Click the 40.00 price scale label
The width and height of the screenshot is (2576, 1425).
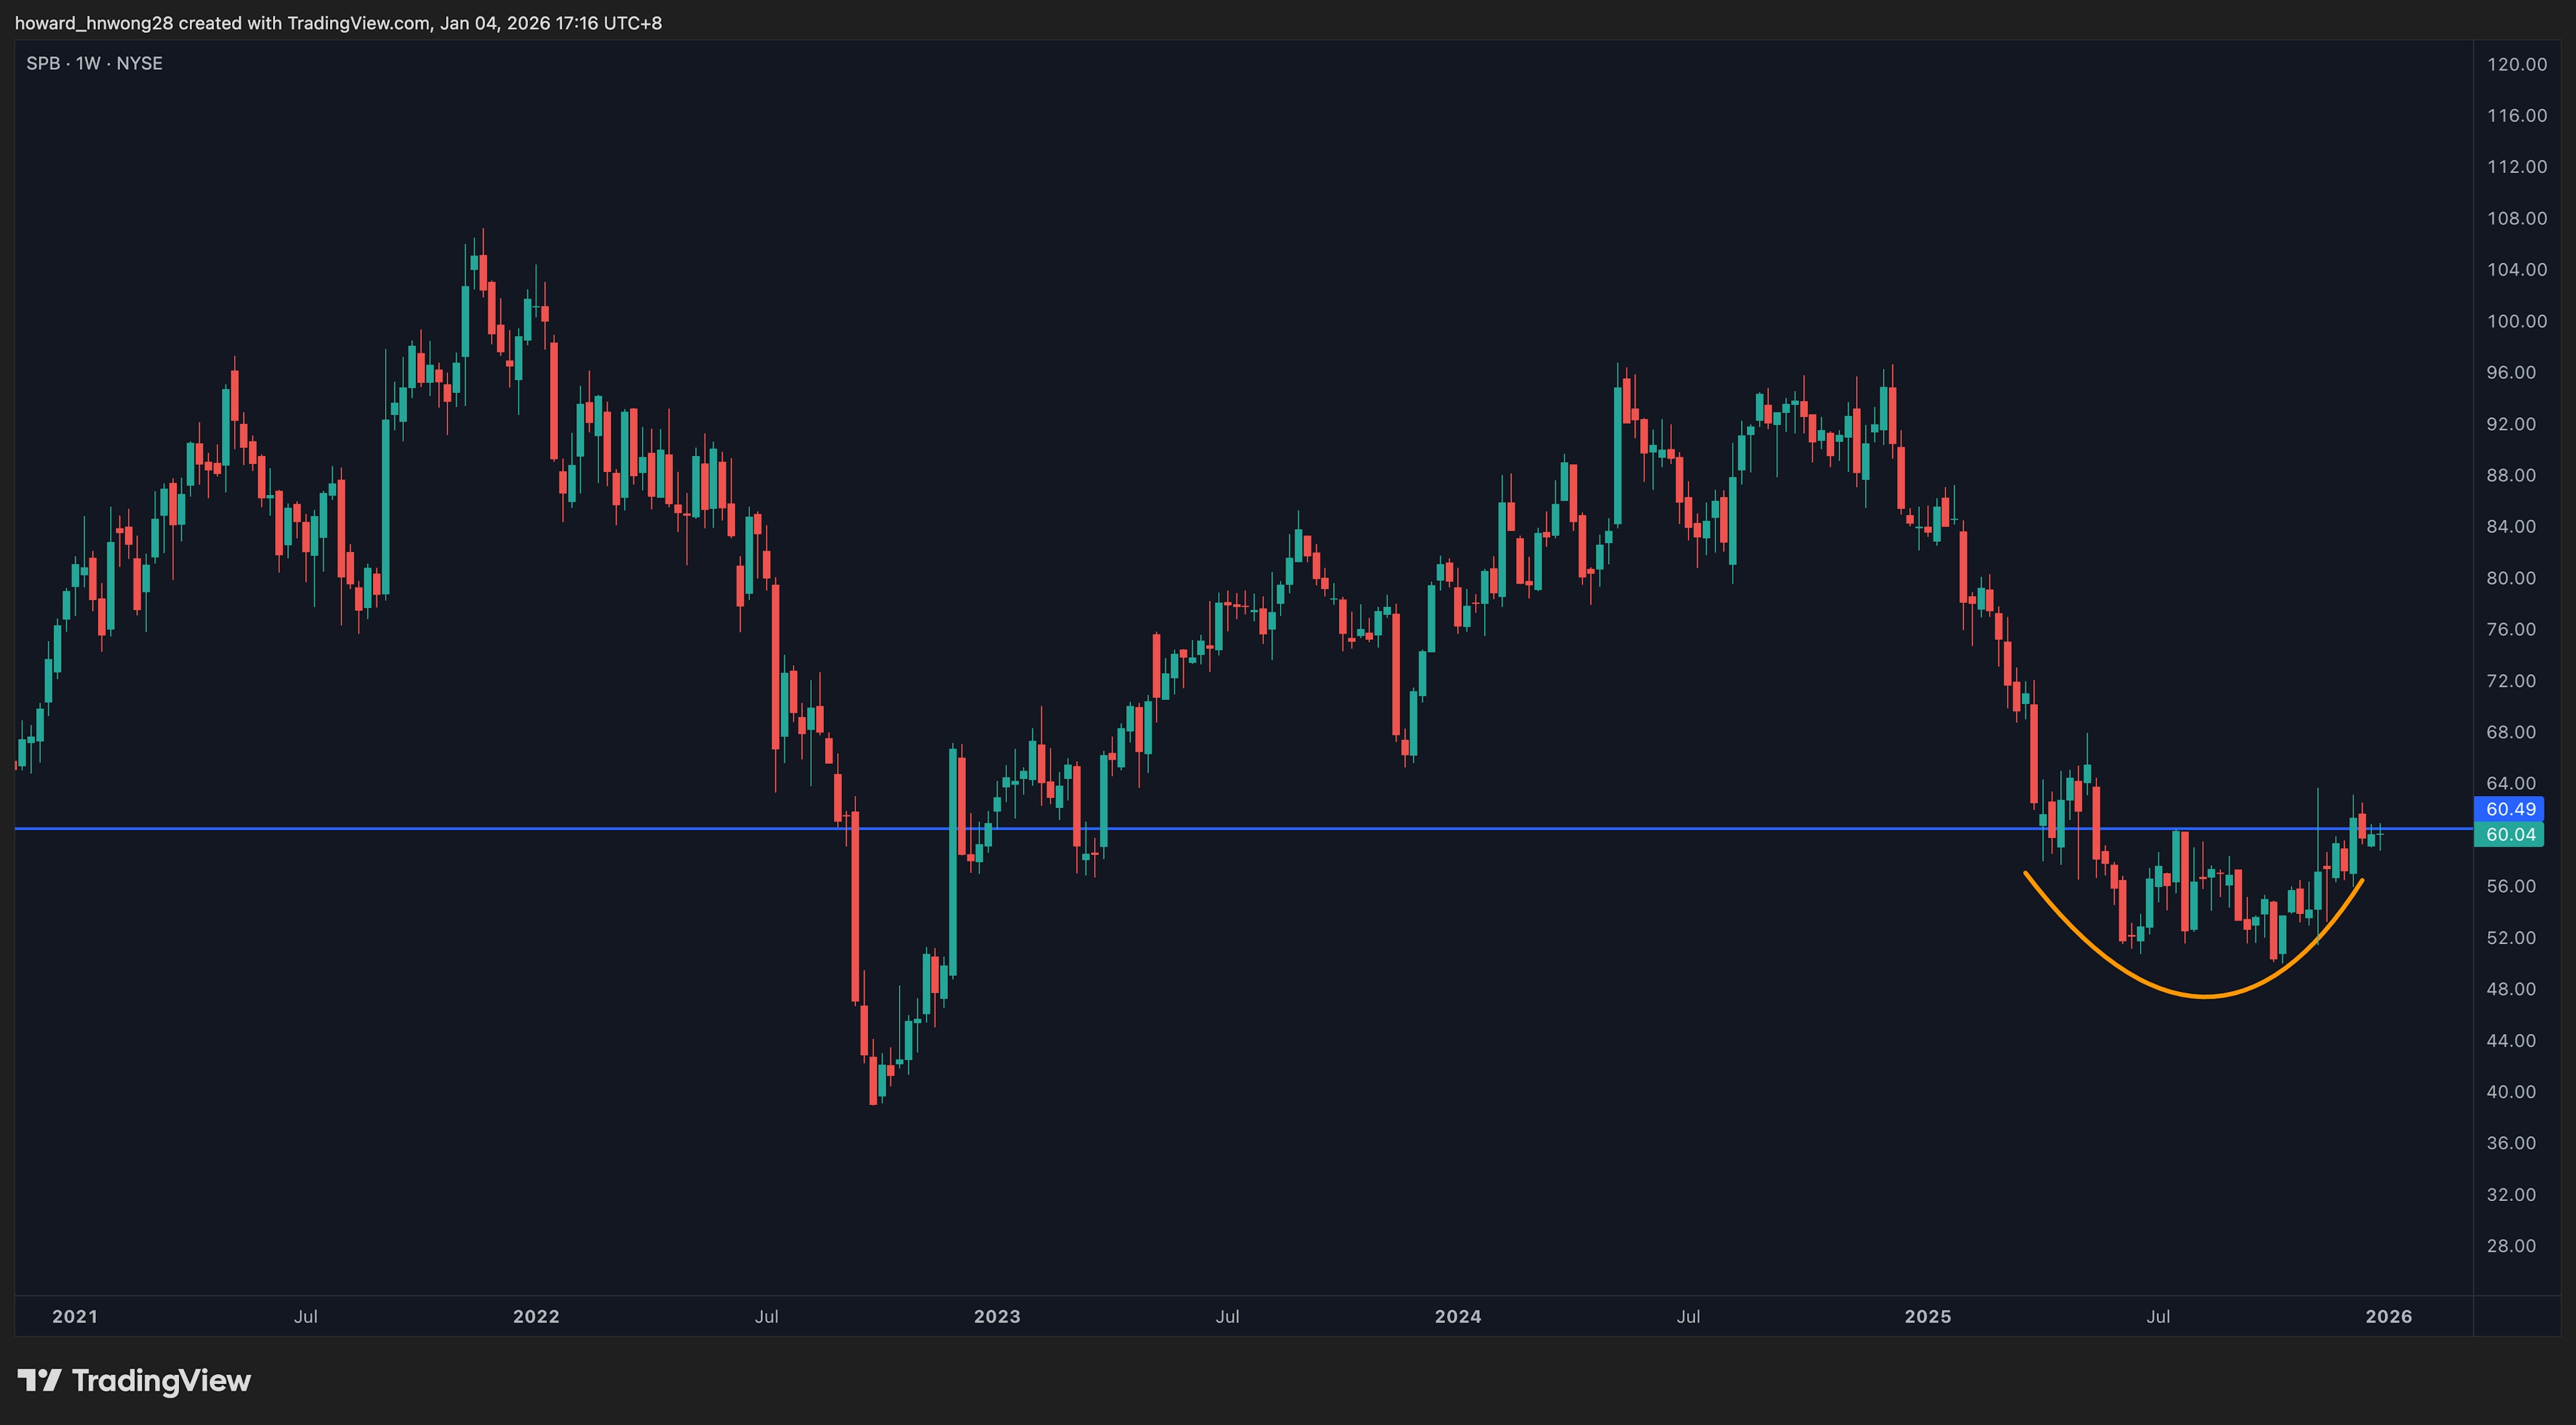pos(2511,1091)
